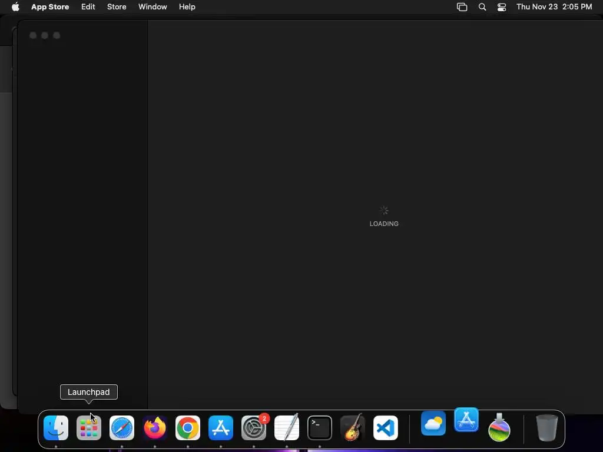Click the Stage Manager icon in menu bar
Viewport: 603px width, 452px height.
point(462,7)
